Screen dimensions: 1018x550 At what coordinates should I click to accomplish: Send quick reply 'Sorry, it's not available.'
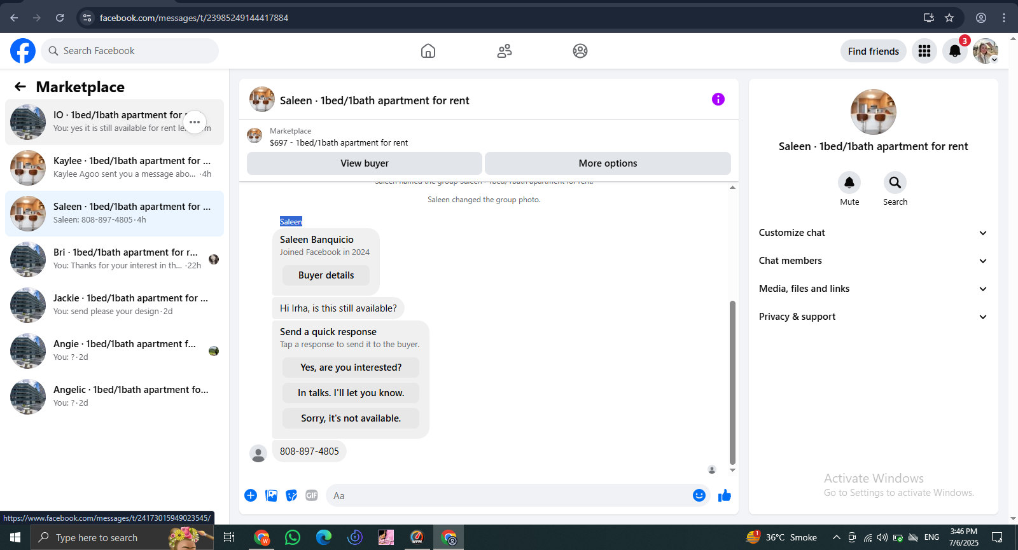click(351, 418)
